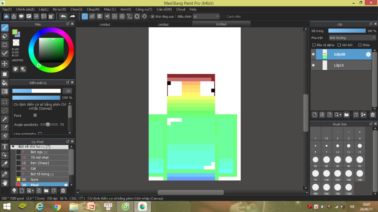The image size is (378, 212).
Task: Click the Undo arrow in the toolbar
Action: click(63, 16)
